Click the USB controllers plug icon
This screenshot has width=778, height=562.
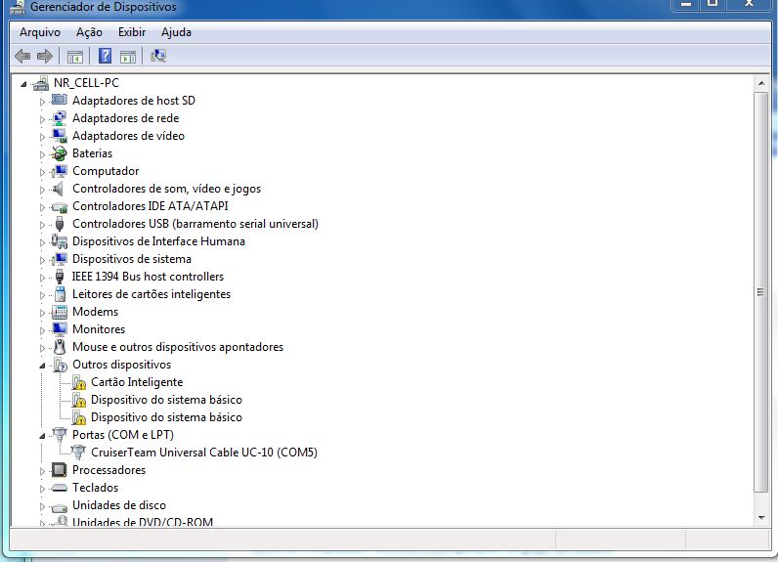(x=59, y=224)
